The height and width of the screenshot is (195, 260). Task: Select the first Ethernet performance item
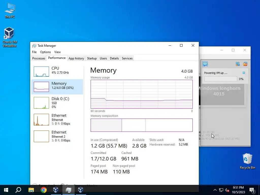(x=57, y=119)
